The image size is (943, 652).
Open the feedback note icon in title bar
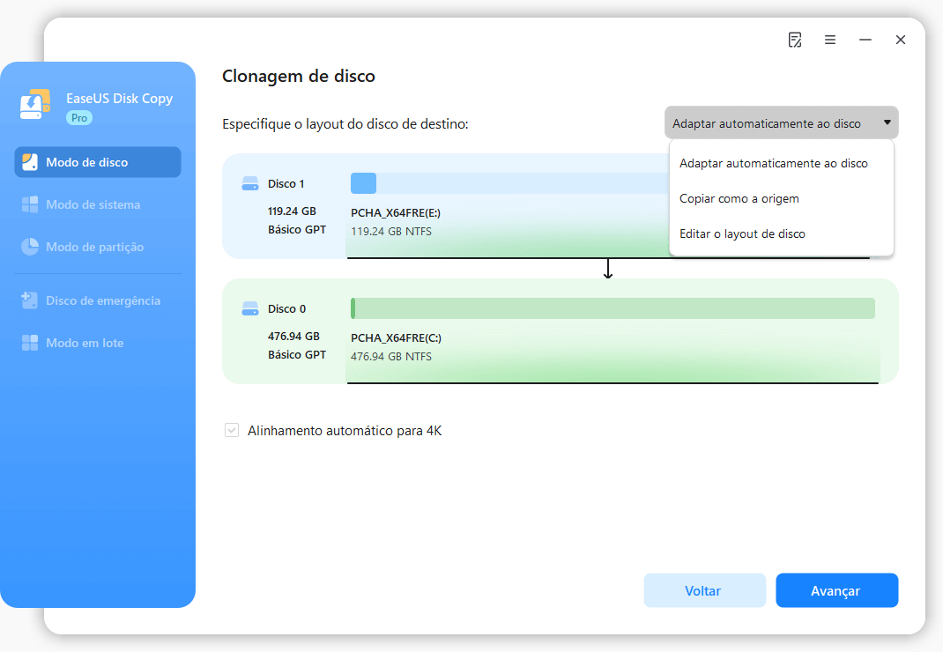pos(795,40)
